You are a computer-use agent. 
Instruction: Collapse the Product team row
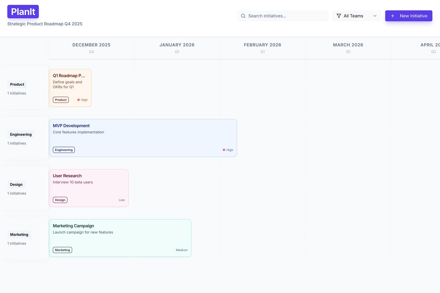coord(17,84)
